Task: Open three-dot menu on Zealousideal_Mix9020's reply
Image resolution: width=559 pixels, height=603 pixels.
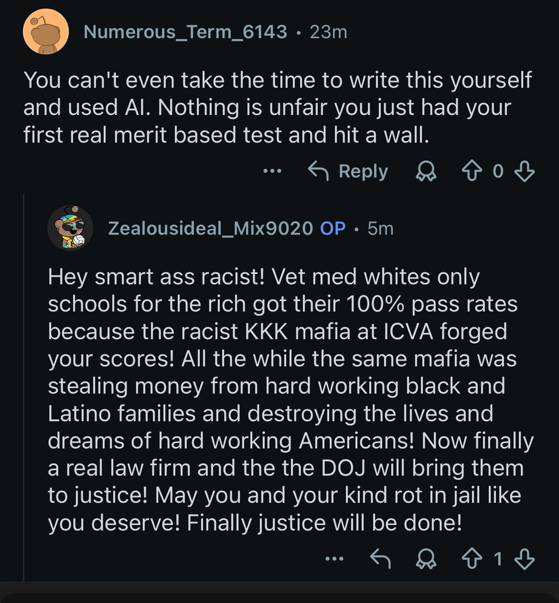Action: click(x=334, y=559)
